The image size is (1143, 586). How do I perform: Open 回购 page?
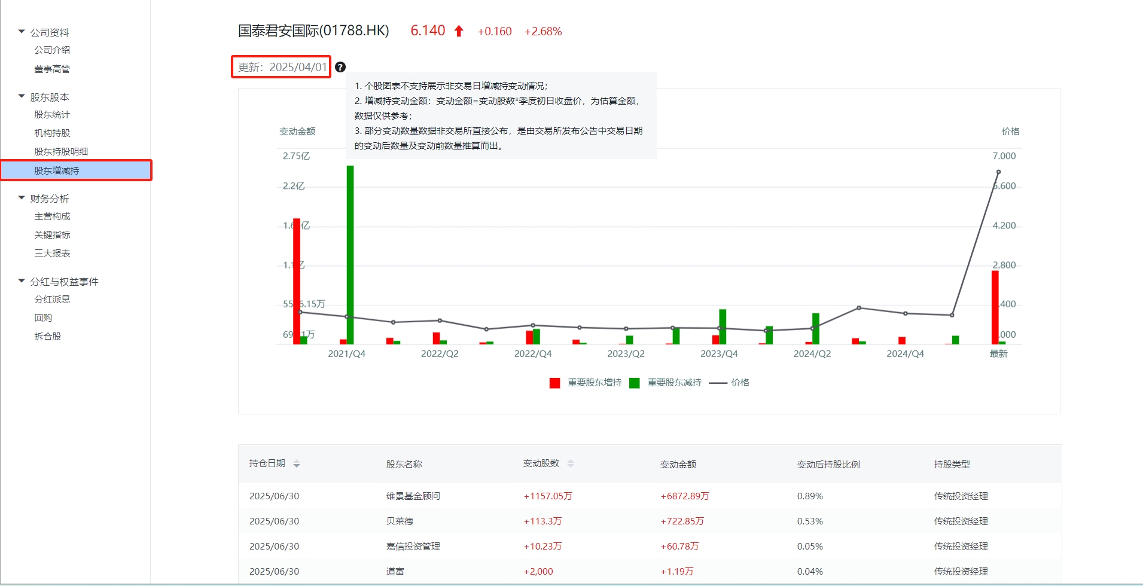[43, 318]
